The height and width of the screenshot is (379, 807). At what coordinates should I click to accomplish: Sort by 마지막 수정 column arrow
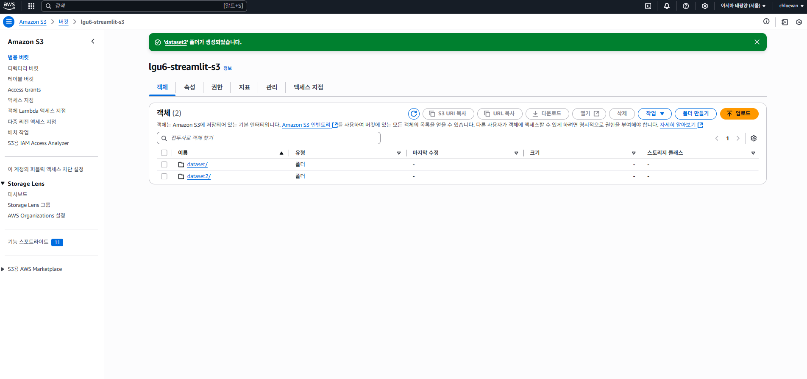click(516, 153)
